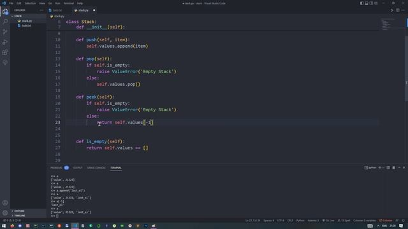The height and width of the screenshot is (229, 408).
Task: Open Explorer views and more actions ellipsis
Action: coord(41,10)
